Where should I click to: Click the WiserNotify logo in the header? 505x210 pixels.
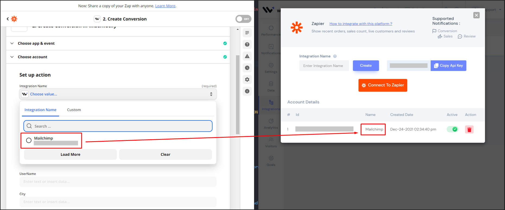[268, 10]
